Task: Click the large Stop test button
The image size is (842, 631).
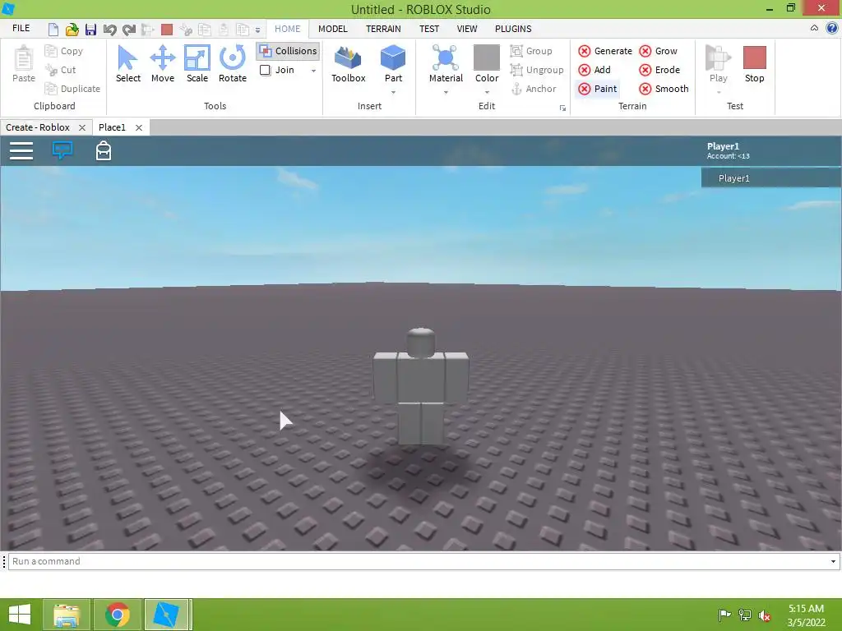Action: pos(754,64)
